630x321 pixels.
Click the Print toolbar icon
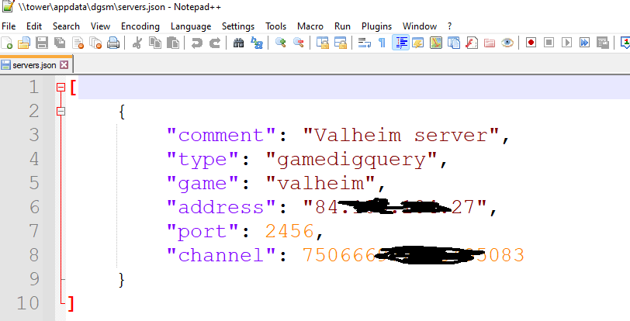point(113,42)
